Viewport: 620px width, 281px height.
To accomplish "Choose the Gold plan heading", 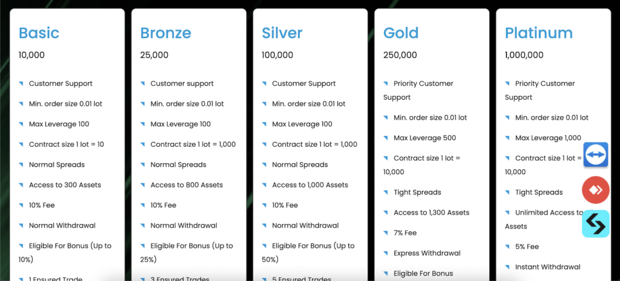I will pos(401,33).
